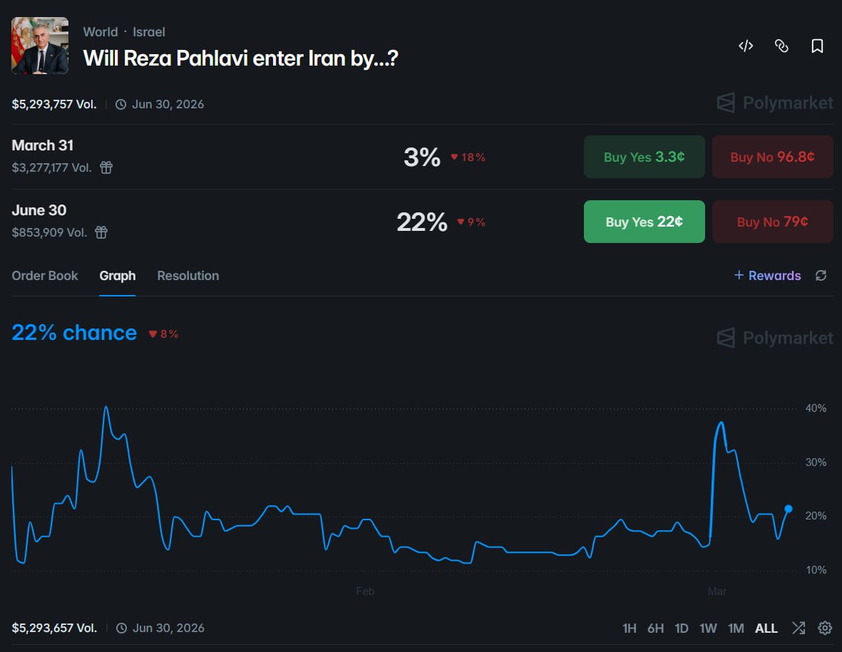The image size is (842, 652).
Task: Click the gift rewards icon under March 31
Action: tap(106, 167)
